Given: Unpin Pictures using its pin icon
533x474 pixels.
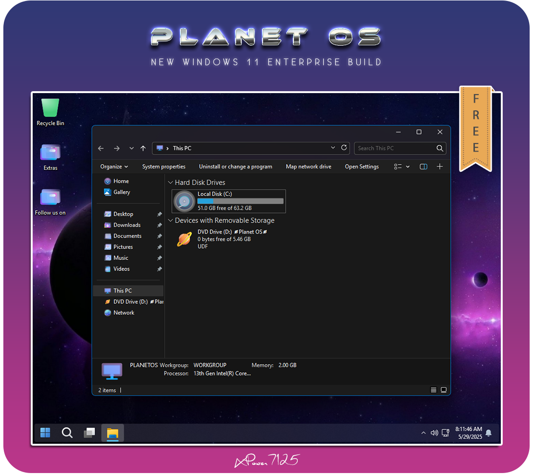Looking at the screenshot, I should pyautogui.click(x=159, y=247).
